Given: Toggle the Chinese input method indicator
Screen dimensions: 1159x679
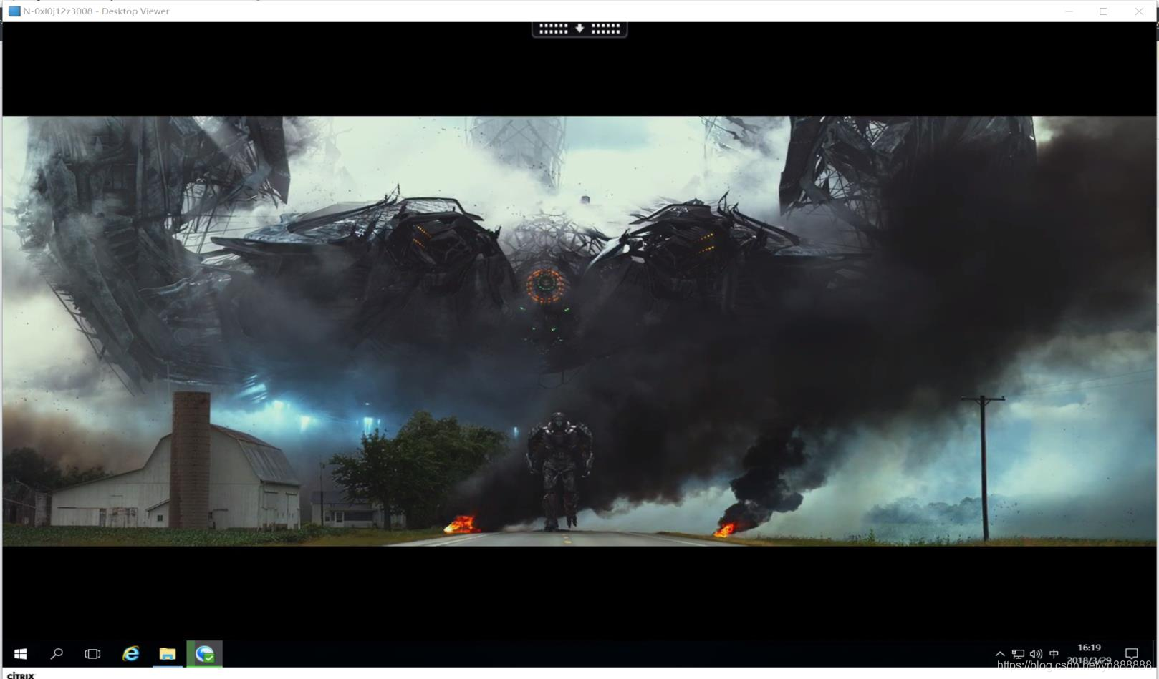Looking at the screenshot, I should tap(1054, 653).
